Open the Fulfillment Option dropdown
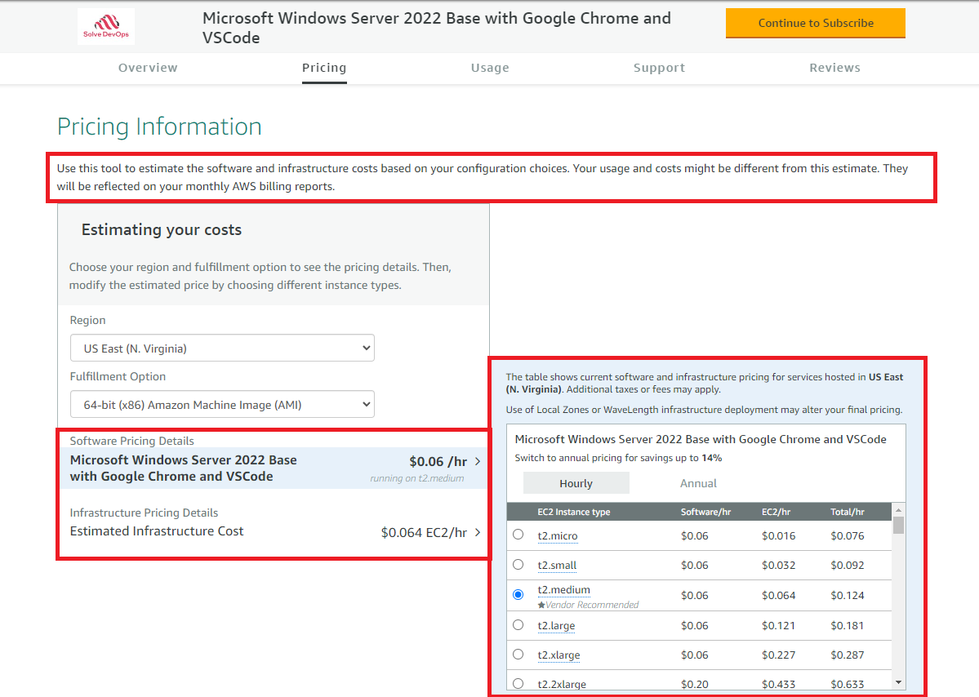Image resolution: width=979 pixels, height=697 pixels. click(222, 404)
